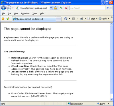Click the 100% zoom level button

101,104
